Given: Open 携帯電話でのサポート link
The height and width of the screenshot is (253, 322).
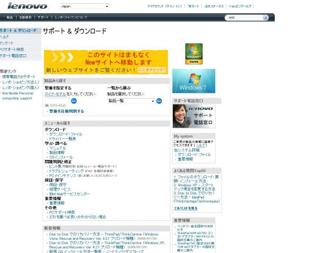Looking at the screenshot, I should [18, 77].
